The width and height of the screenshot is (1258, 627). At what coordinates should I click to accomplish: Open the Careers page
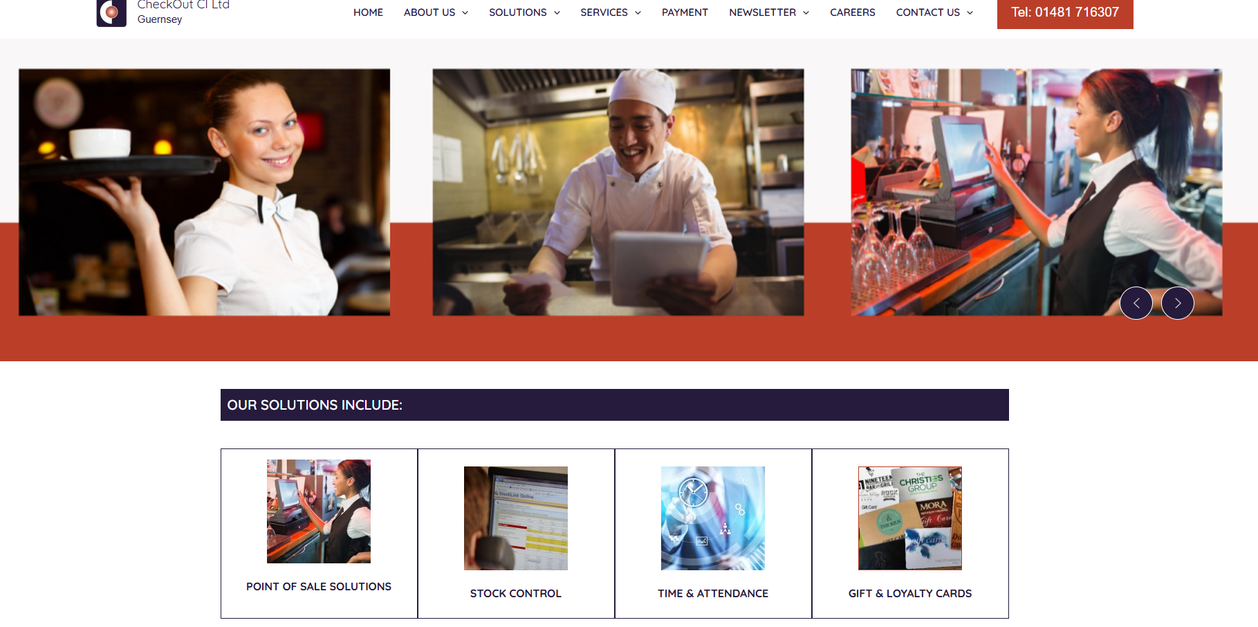853,12
